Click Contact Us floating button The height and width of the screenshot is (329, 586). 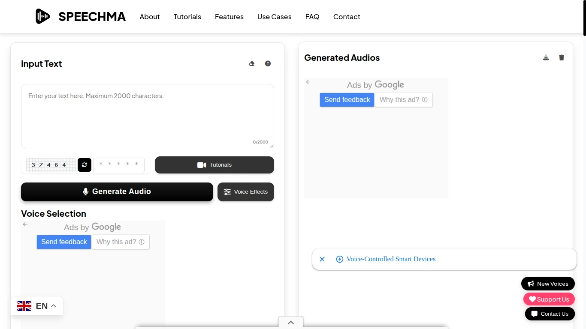pos(550,314)
